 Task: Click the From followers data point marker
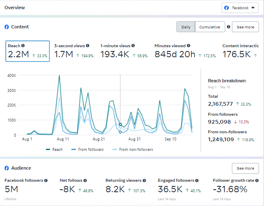[120, 132]
